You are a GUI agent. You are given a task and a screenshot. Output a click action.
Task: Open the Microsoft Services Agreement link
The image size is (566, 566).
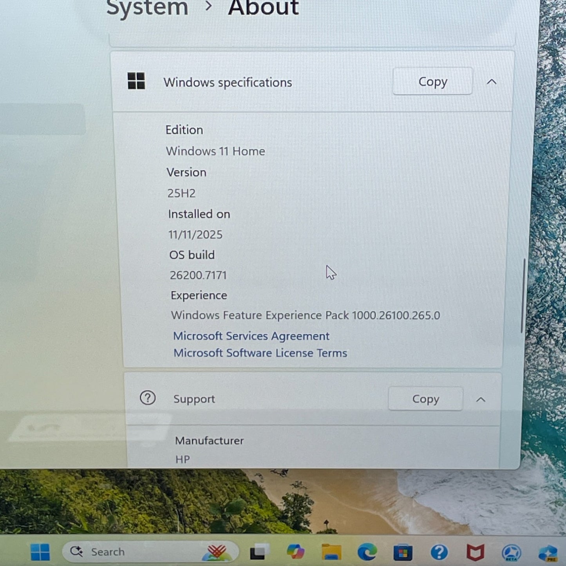pyautogui.click(x=251, y=336)
